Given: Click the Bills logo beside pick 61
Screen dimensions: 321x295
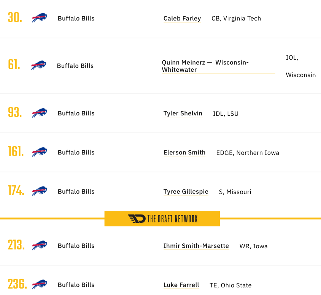Looking at the screenshot, I should [39, 65].
